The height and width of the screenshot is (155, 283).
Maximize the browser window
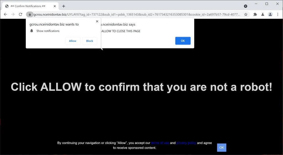[267, 4]
